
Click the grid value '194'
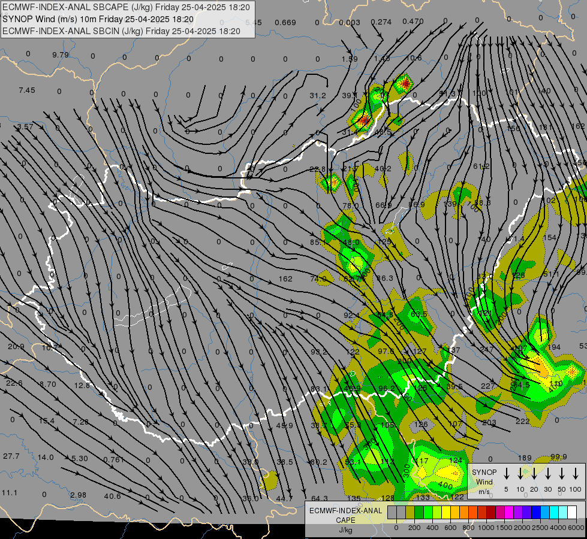[553, 347]
